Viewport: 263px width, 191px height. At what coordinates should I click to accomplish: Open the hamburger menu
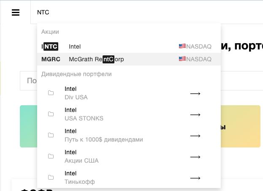point(16,12)
